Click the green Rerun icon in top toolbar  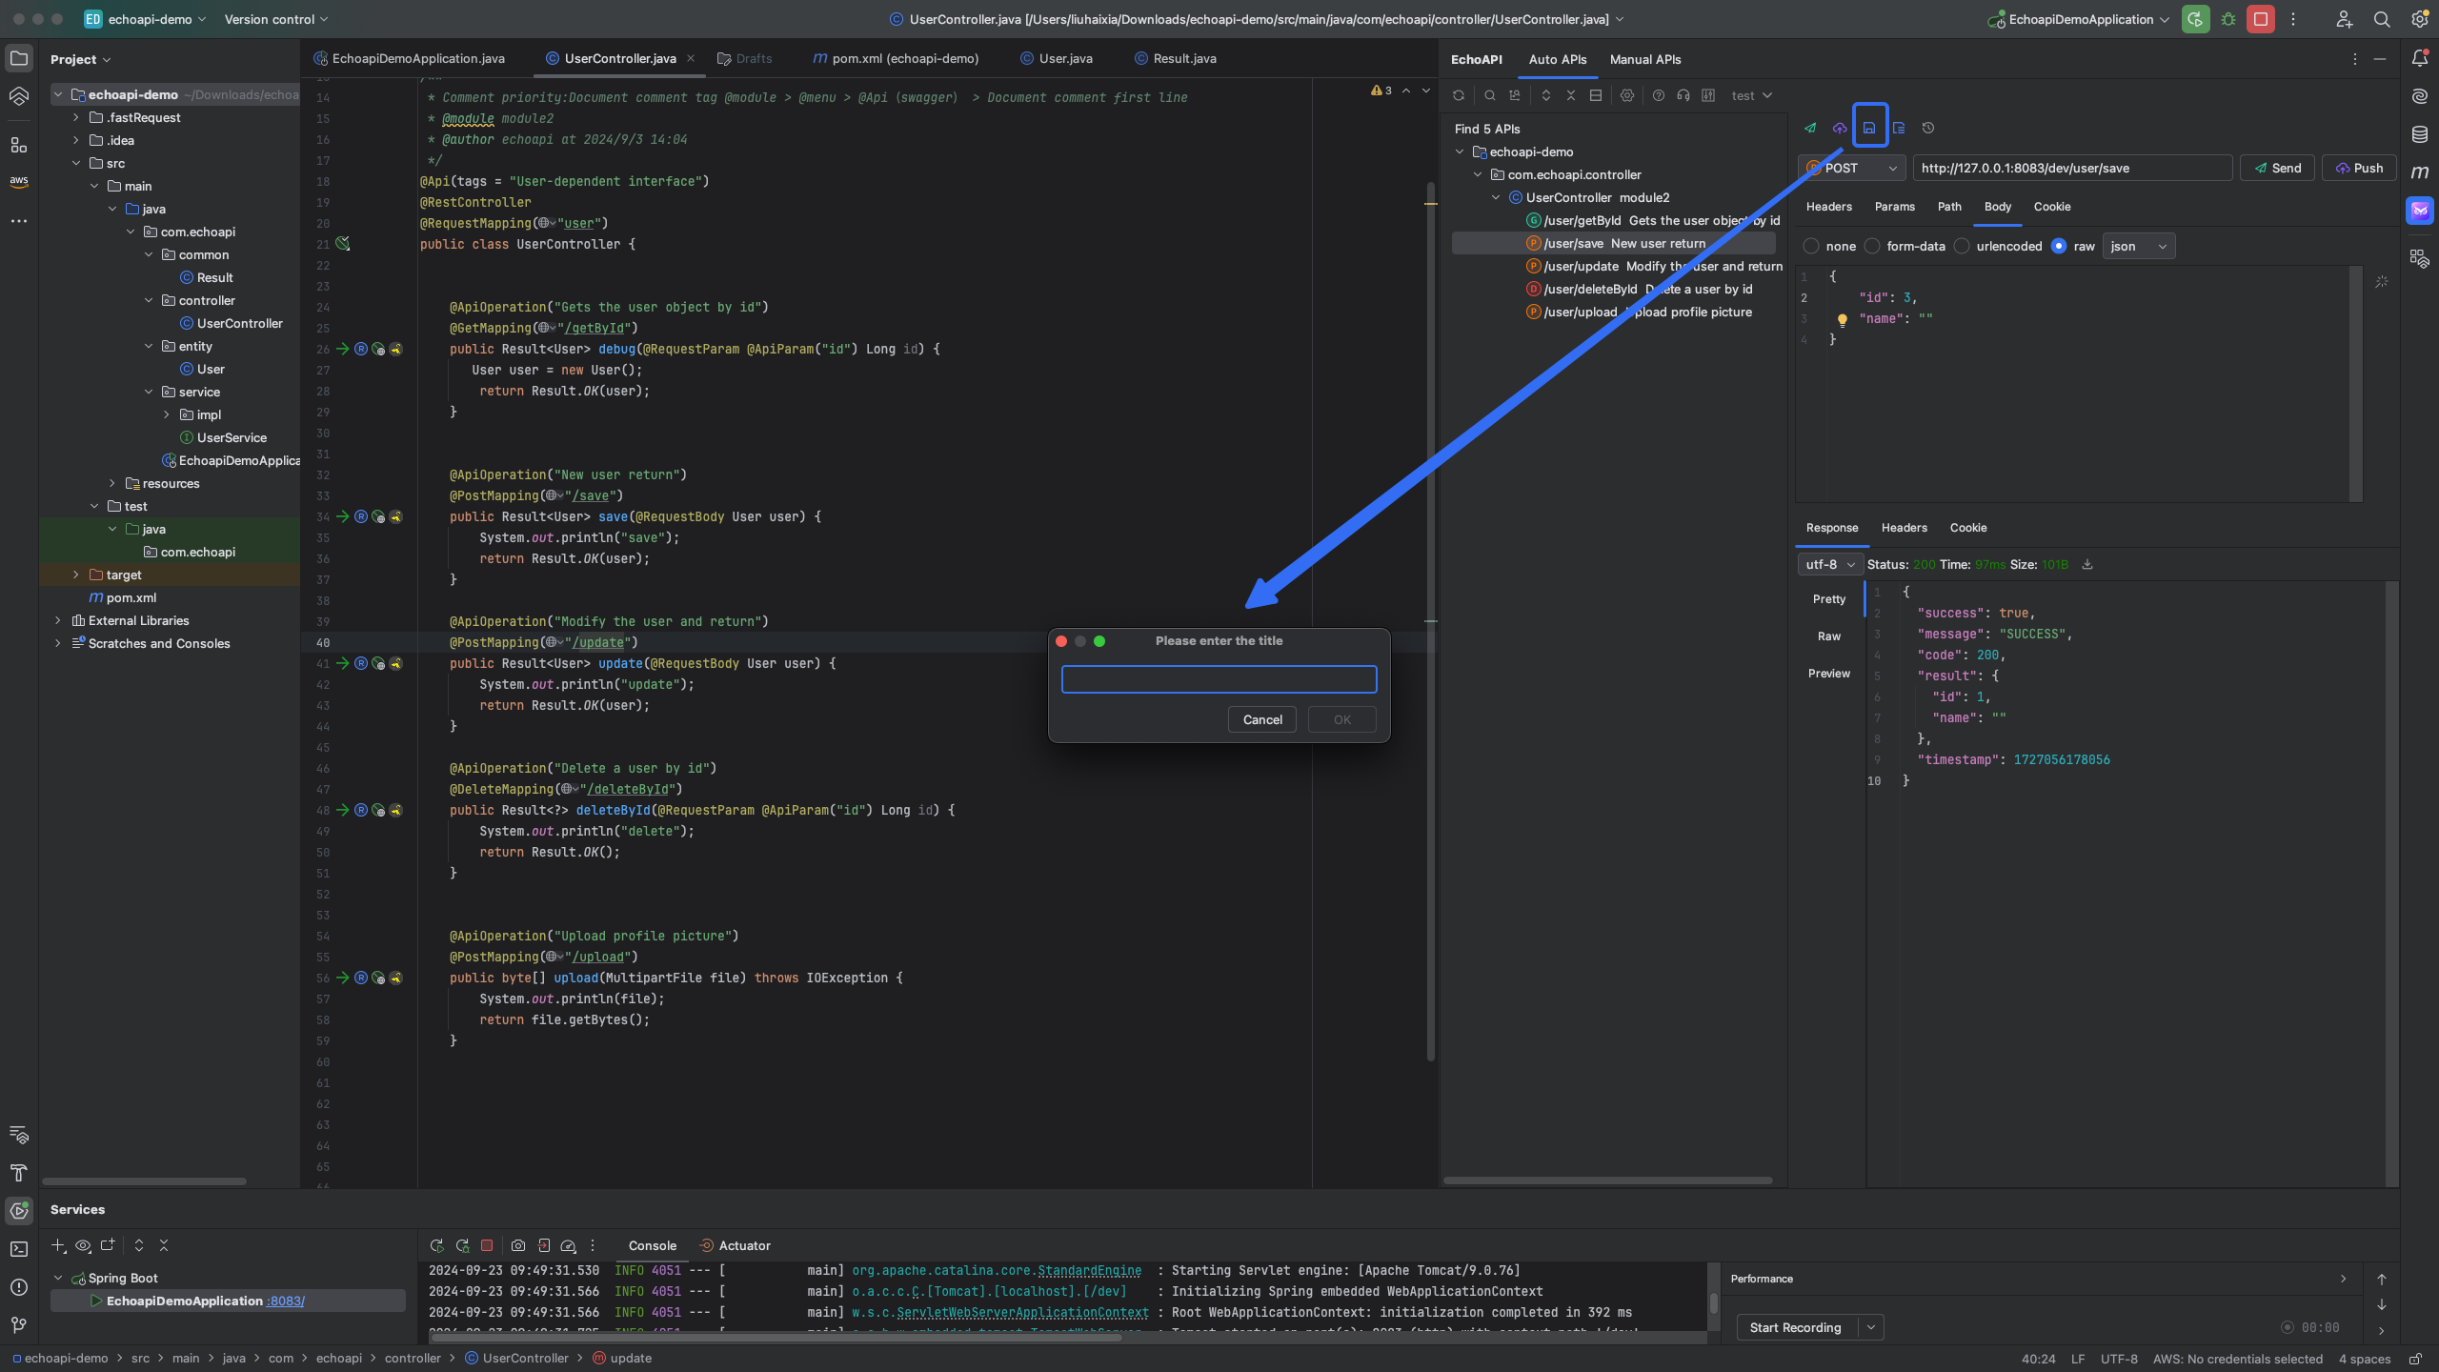click(2195, 19)
